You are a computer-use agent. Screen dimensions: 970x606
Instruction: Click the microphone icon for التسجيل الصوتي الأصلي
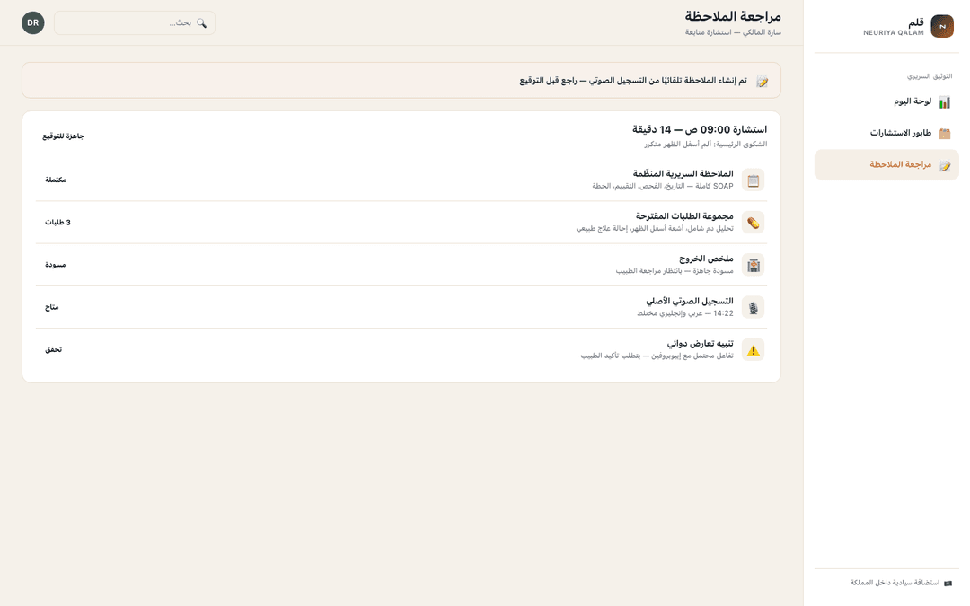point(753,307)
